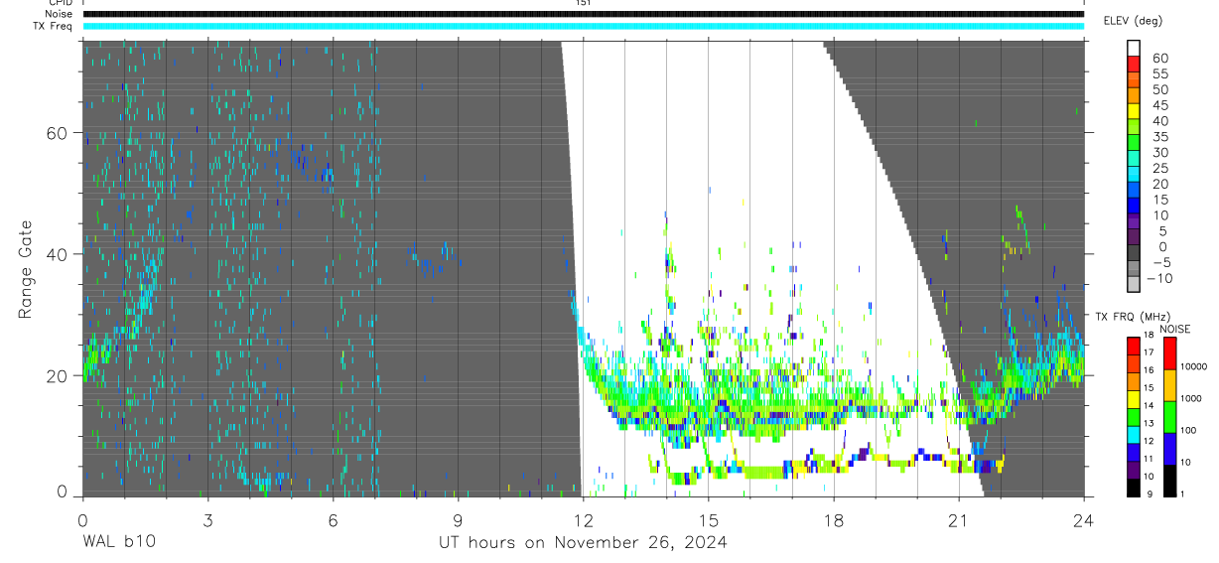The image size is (1219, 563).
Task: Click the NOISE legend title
Action: point(1174,329)
